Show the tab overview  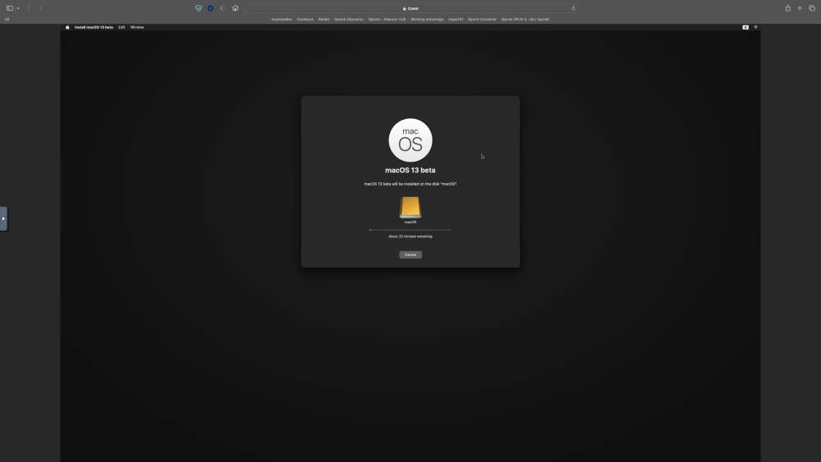(812, 8)
